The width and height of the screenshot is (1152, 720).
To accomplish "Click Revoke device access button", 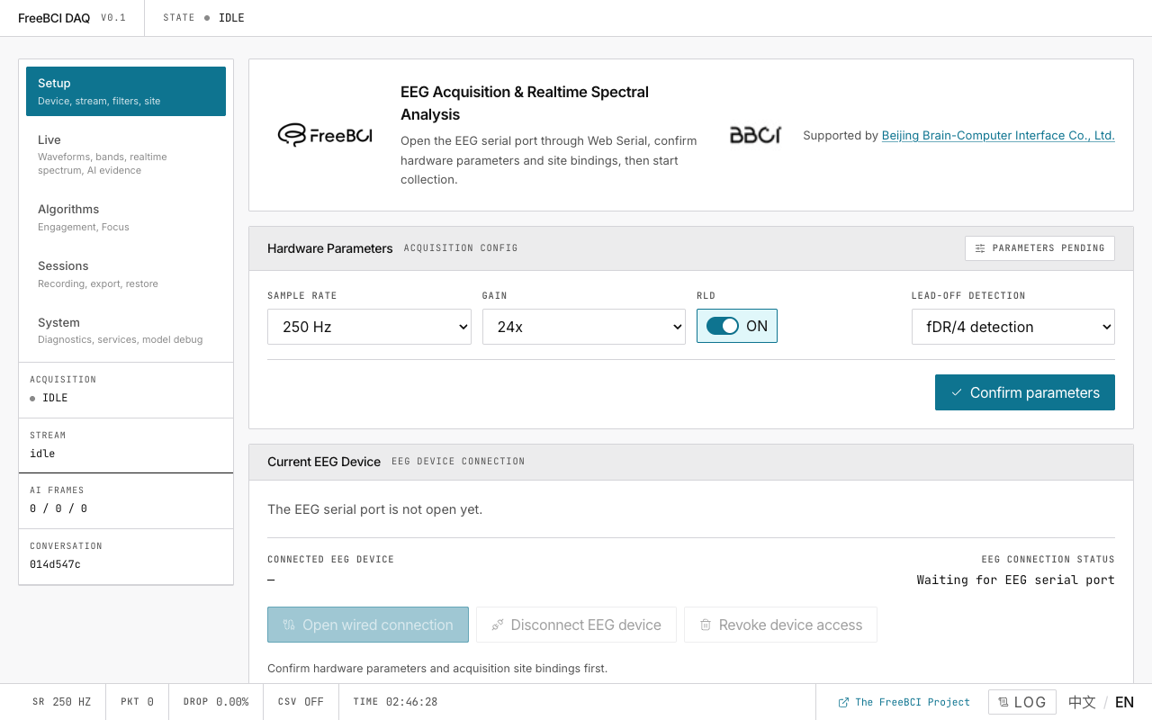I will pyautogui.click(x=780, y=625).
